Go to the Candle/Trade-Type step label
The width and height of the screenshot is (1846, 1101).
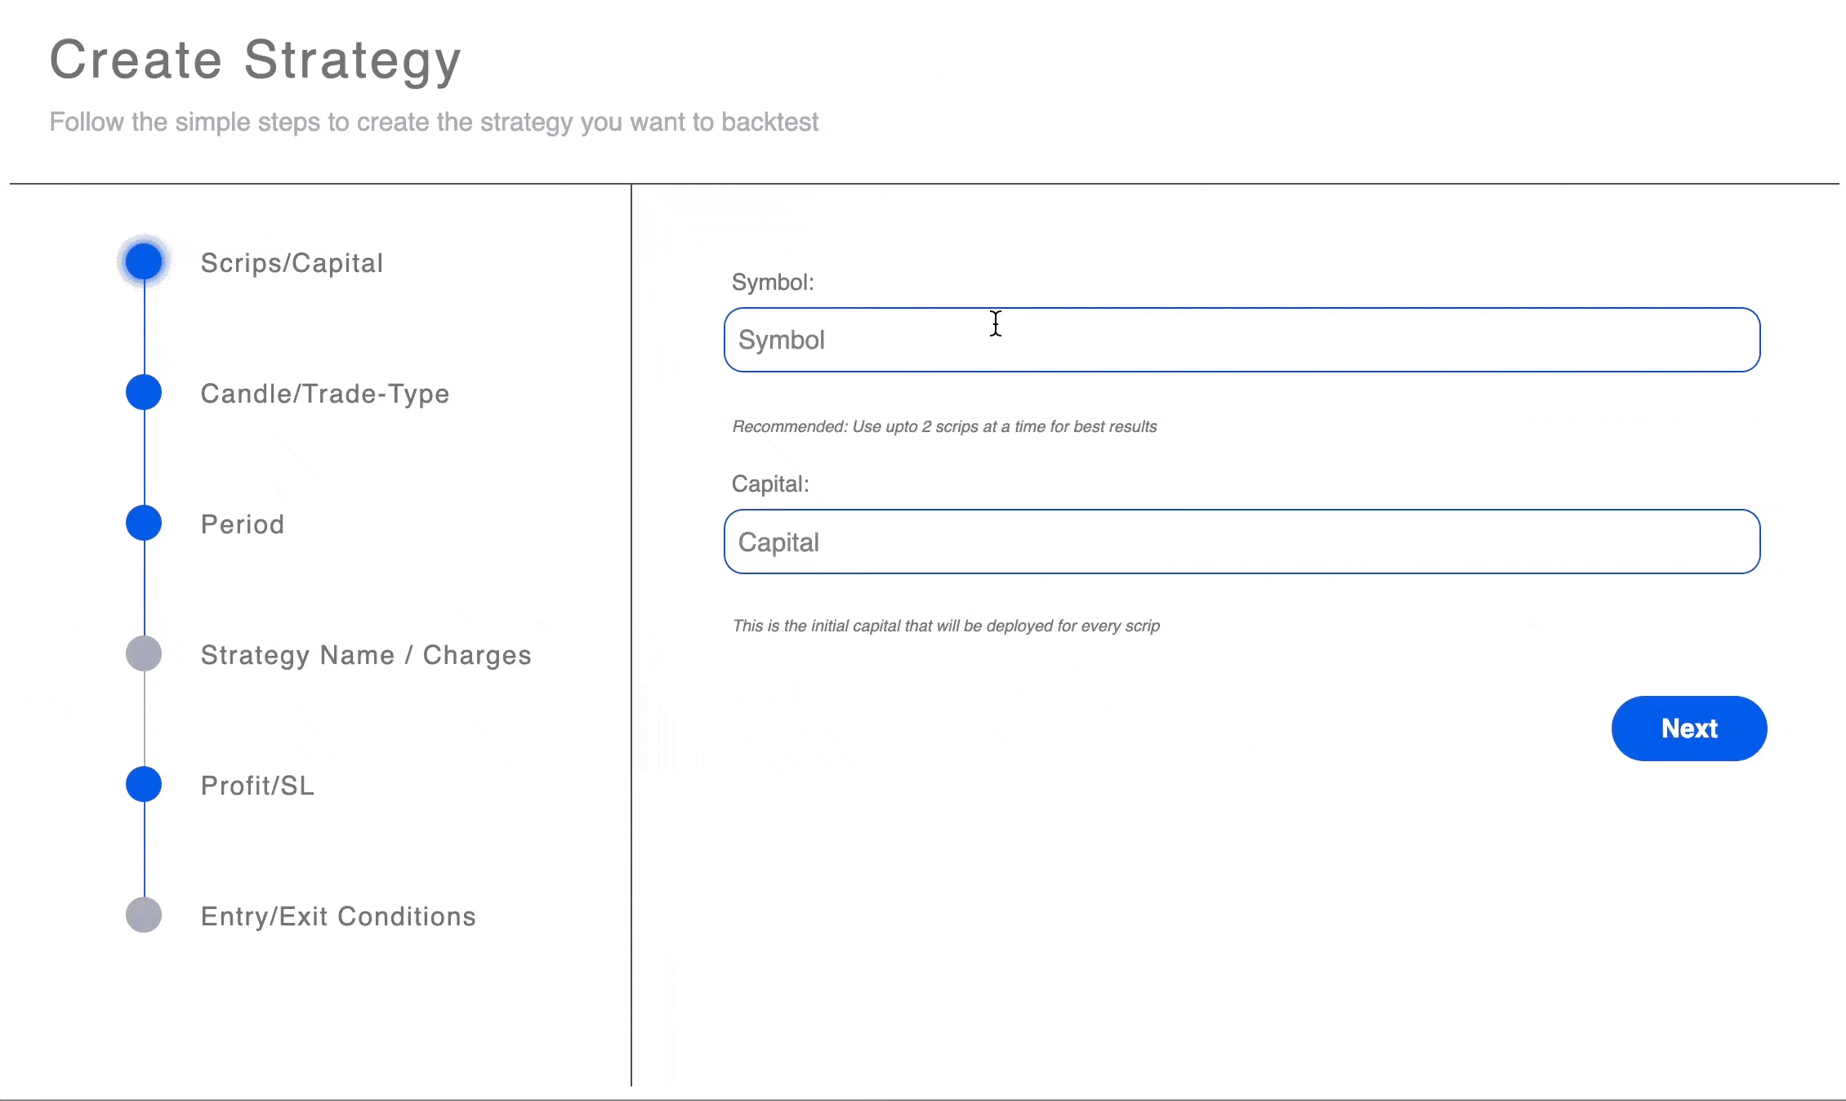324,394
